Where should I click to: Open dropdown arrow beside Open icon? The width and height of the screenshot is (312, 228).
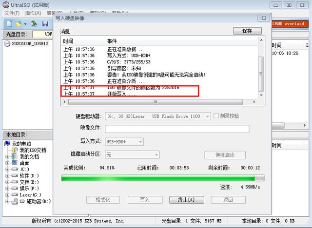(25, 24)
